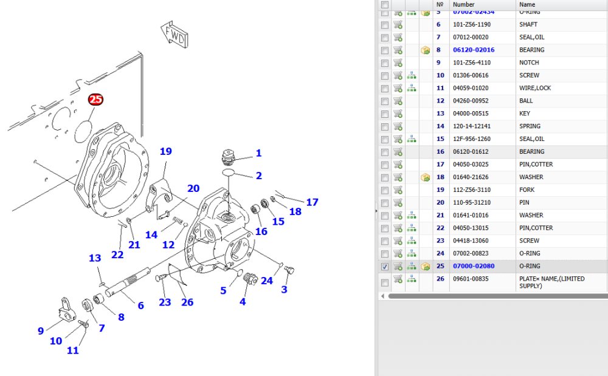
Task: Click the Number column header
Action: [x=482, y=5]
